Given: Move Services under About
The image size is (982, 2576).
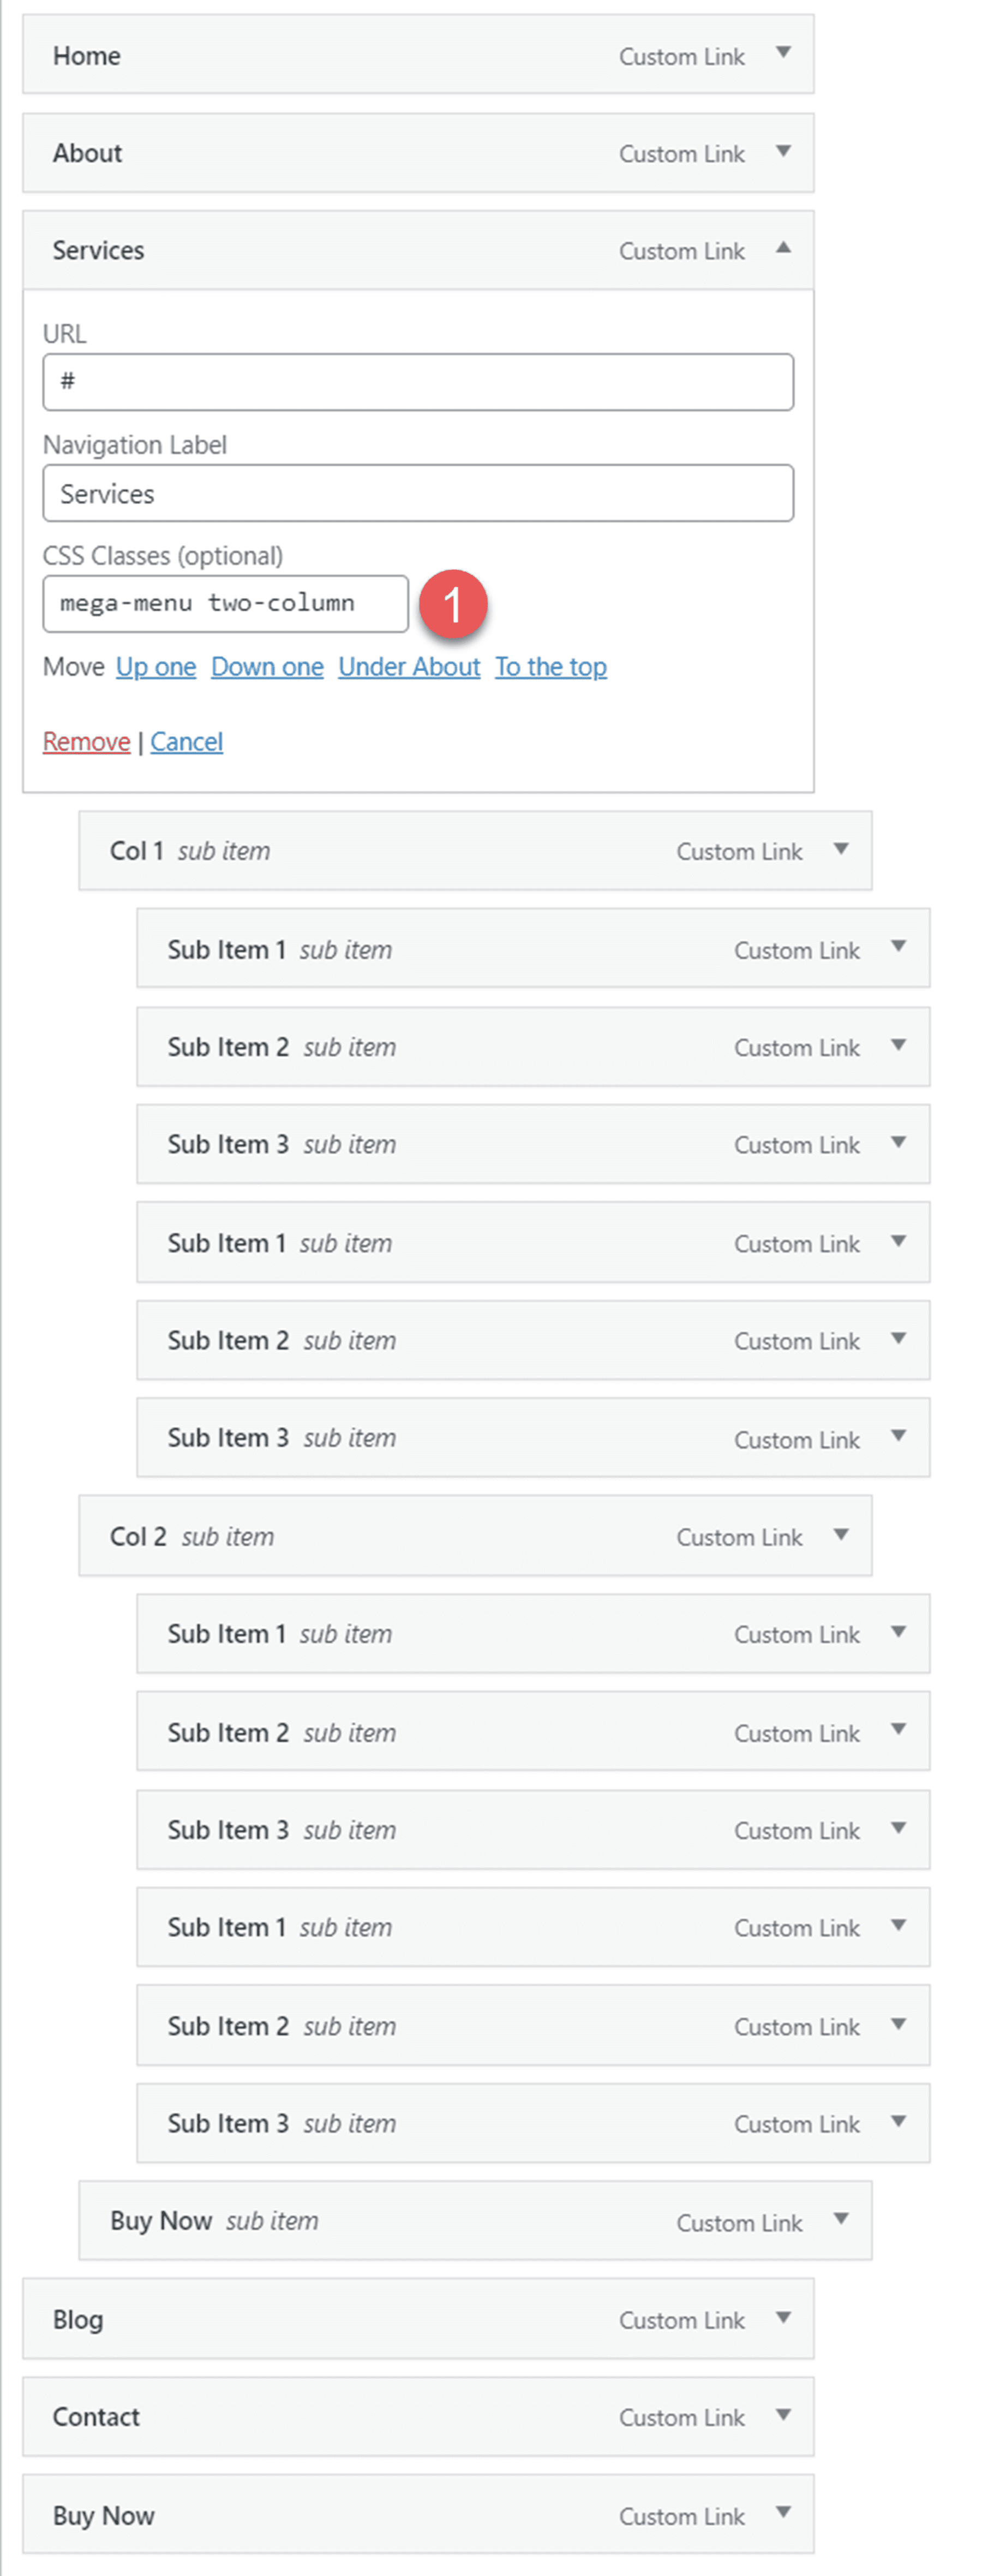Looking at the screenshot, I should [409, 666].
